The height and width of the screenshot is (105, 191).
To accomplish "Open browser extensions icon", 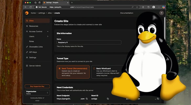I will tap(143, 7).
